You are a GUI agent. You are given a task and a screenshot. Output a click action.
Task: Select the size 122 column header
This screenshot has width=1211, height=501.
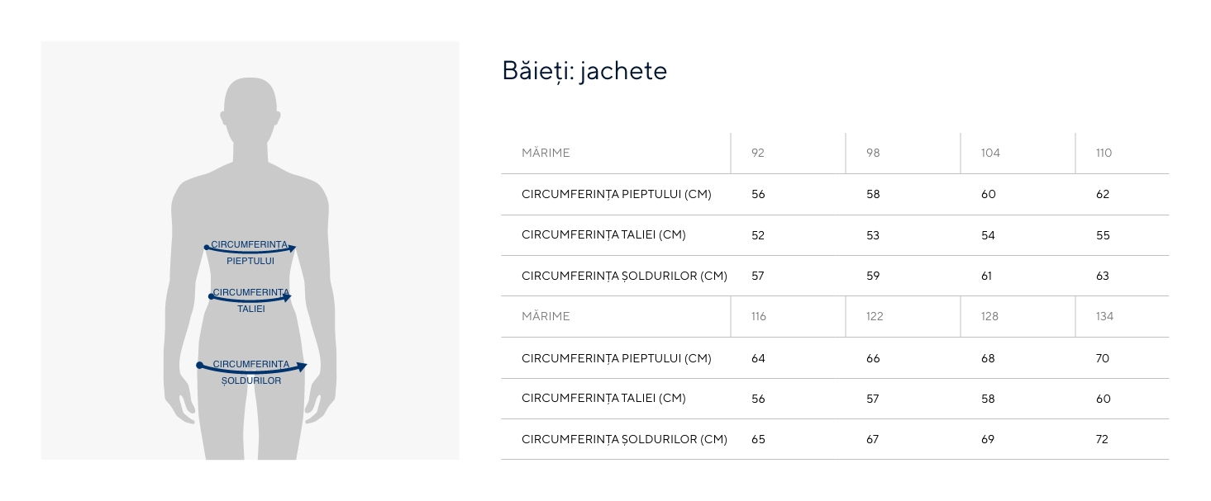pyautogui.click(x=875, y=316)
